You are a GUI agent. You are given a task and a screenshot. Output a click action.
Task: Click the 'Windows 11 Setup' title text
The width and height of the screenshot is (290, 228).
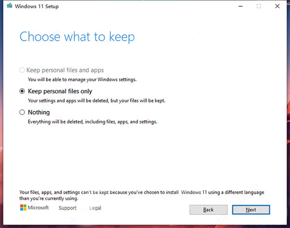37,6
